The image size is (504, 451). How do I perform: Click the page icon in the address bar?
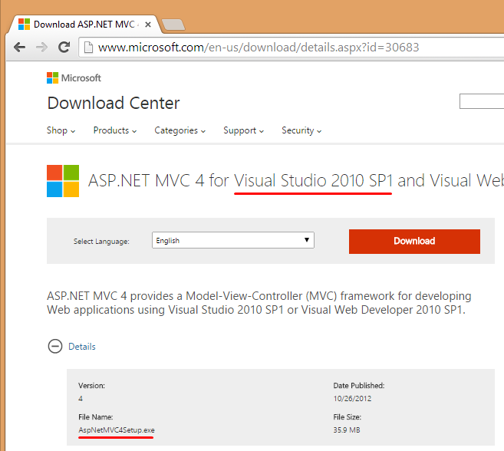pyautogui.click(x=88, y=48)
